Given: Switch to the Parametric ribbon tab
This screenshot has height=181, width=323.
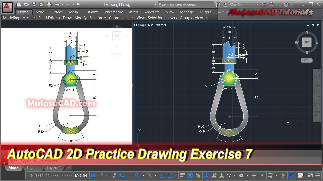Looking at the screenshot, I should click(114, 12).
